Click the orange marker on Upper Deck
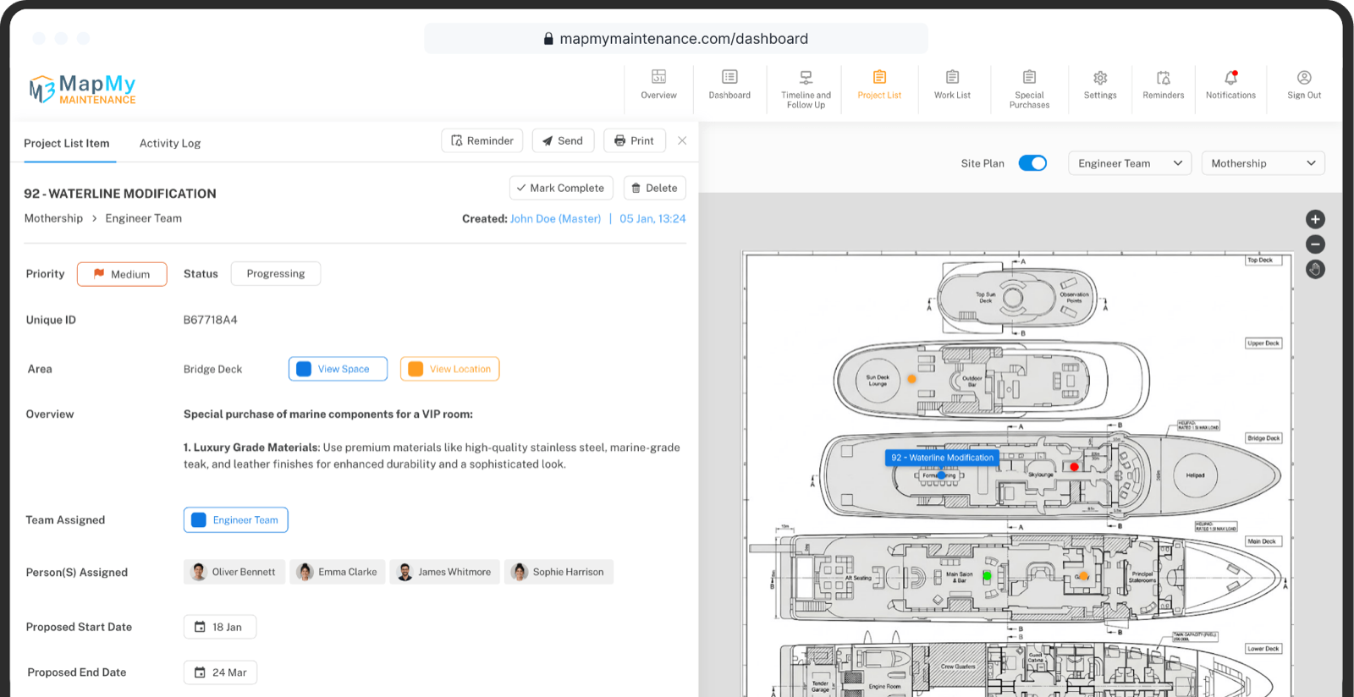The height and width of the screenshot is (697, 1354). [911, 379]
